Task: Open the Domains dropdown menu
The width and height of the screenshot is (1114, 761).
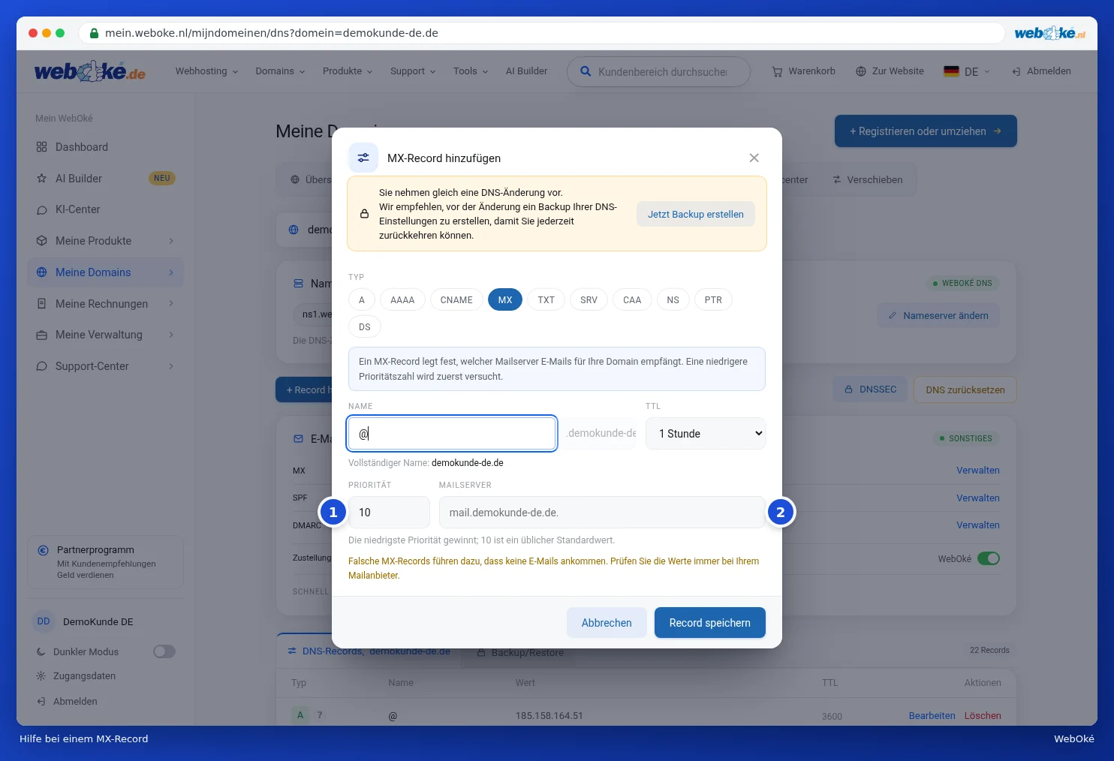Action: click(280, 71)
